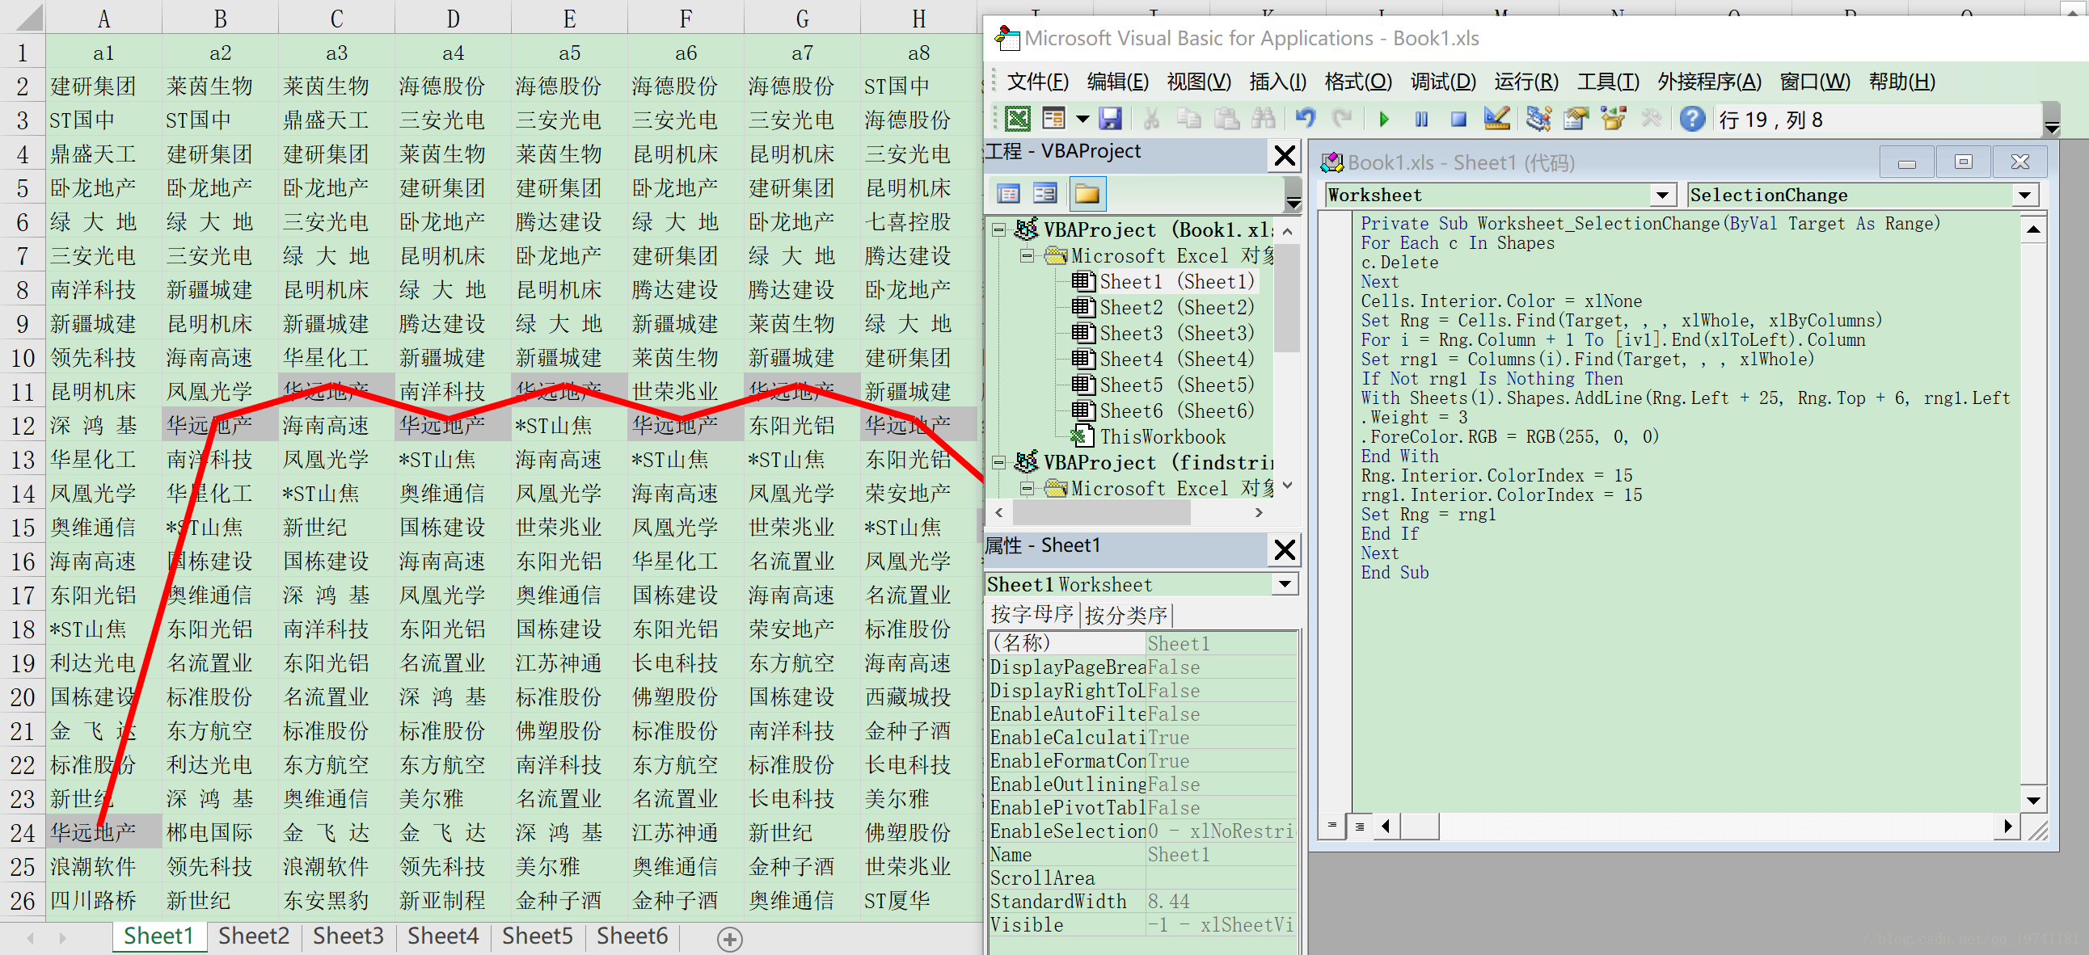Select Sheet4 (Sheet4) in project tree
The image size is (2089, 955).
click(1176, 360)
